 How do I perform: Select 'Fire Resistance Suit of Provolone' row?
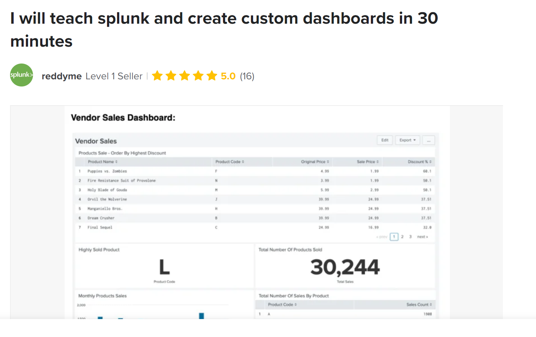(x=255, y=181)
